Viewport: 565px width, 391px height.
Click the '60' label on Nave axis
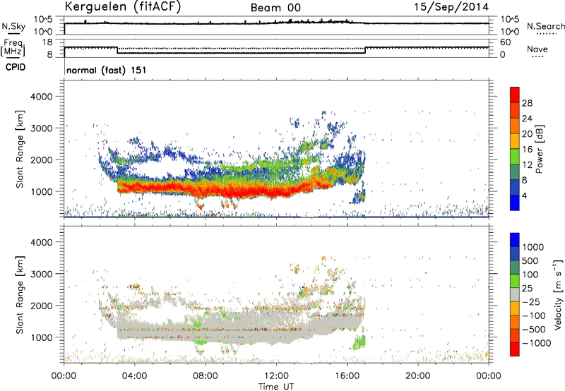click(505, 42)
